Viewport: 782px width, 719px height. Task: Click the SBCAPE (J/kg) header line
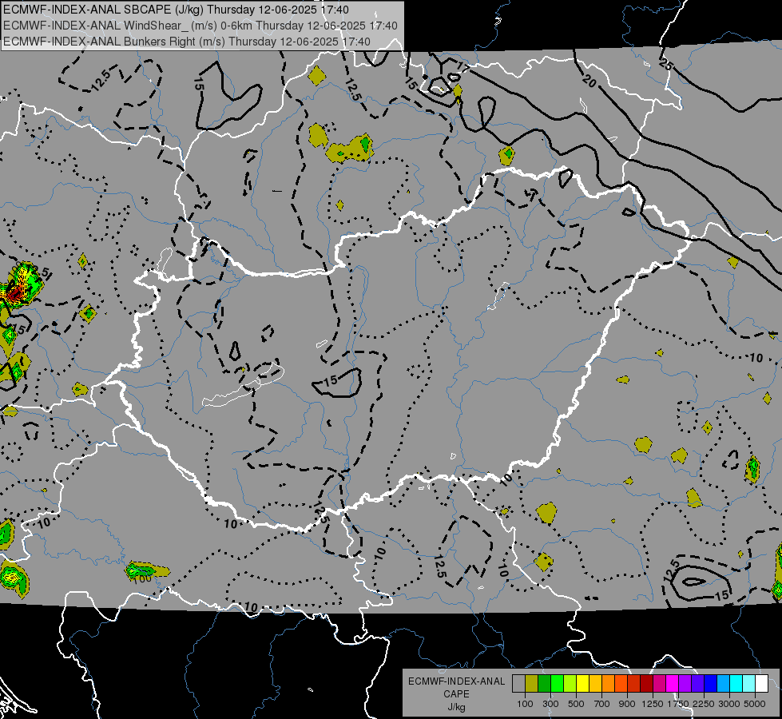click(176, 10)
